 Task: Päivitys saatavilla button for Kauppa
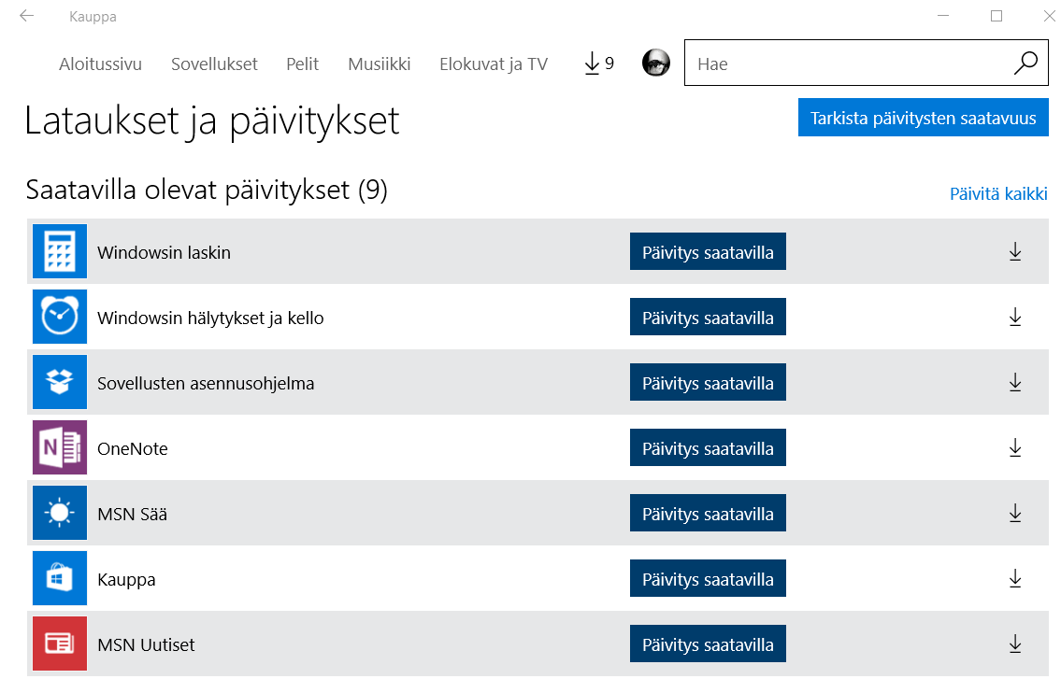tap(708, 578)
